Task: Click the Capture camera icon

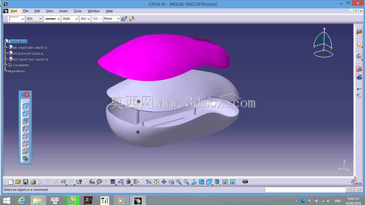Action: [x=245, y=182]
